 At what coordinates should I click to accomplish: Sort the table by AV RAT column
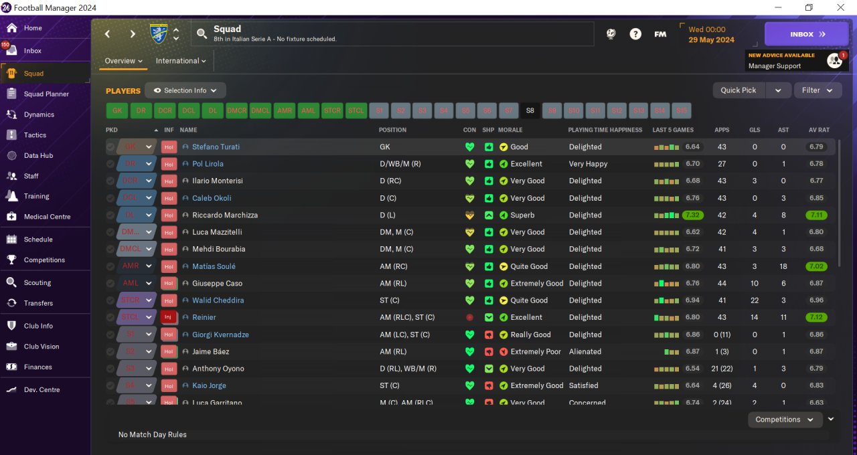tap(819, 130)
